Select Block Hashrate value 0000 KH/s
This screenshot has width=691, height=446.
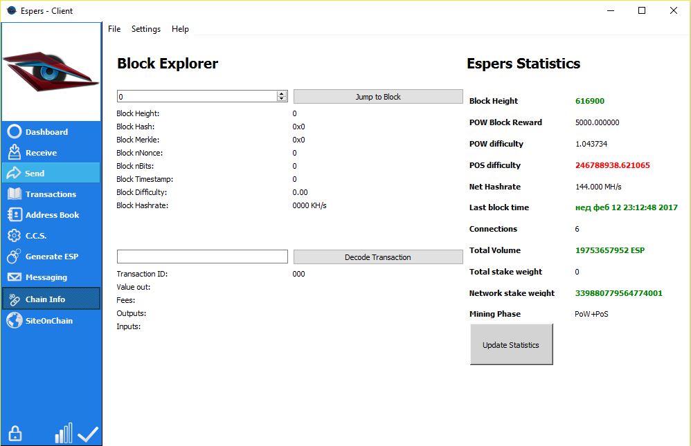coord(309,205)
